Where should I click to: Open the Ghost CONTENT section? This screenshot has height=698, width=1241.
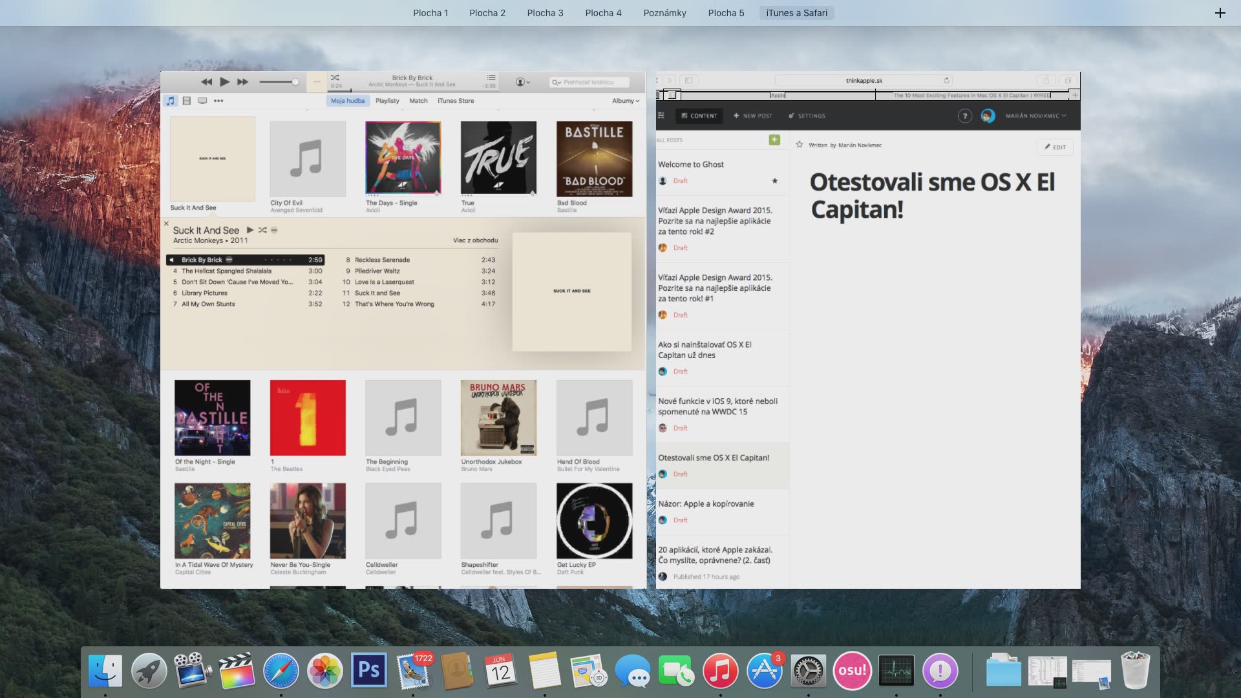[x=699, y=116]
